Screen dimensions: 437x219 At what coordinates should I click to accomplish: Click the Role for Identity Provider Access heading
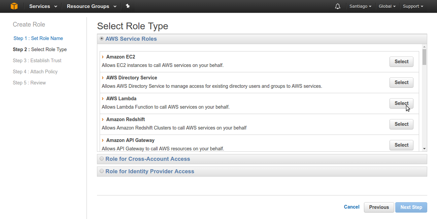coord(150,171)
